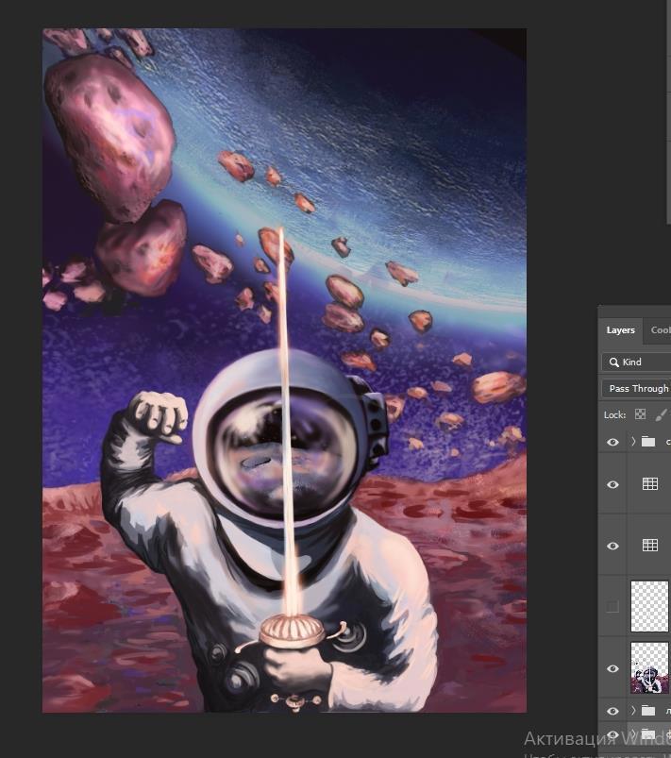Show the hidden transparent layer using its empty visibility box
The width and height of the screenshot is (671, 758).
pos(612,607)
